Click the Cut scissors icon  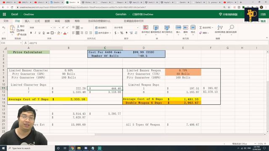coord(18,26)
